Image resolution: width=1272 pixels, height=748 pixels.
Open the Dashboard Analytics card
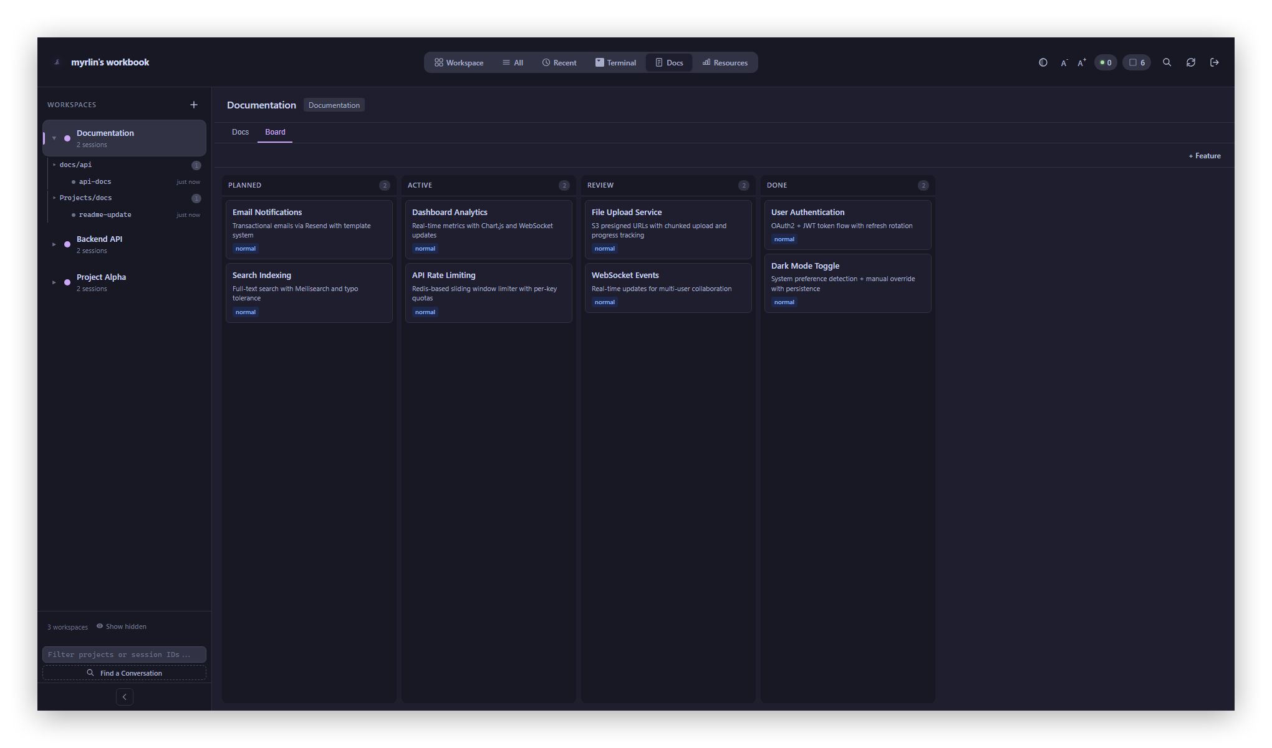[489, 229]
